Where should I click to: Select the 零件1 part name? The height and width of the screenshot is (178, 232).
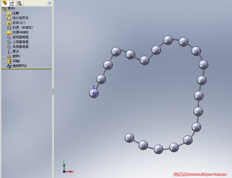click(11, 8)
